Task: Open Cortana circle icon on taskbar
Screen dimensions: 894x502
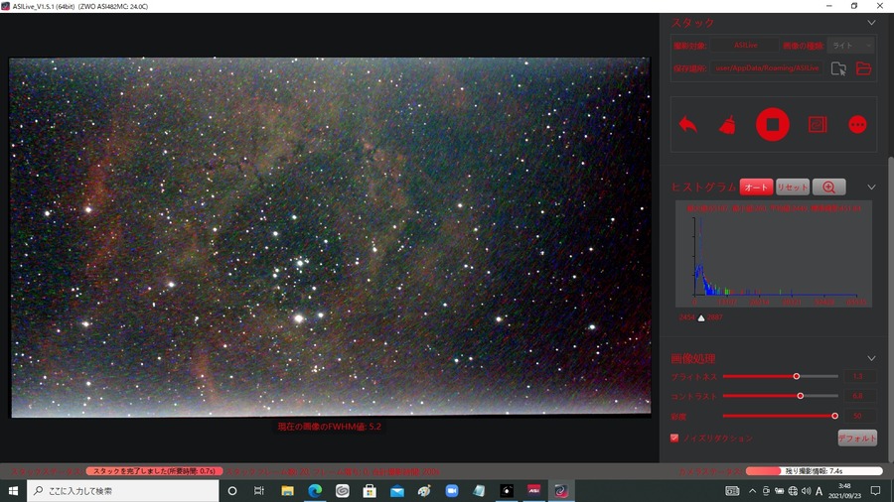Action: (x=232, y=491)
